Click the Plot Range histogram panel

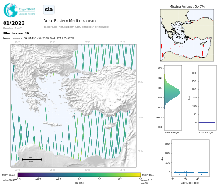173,98
